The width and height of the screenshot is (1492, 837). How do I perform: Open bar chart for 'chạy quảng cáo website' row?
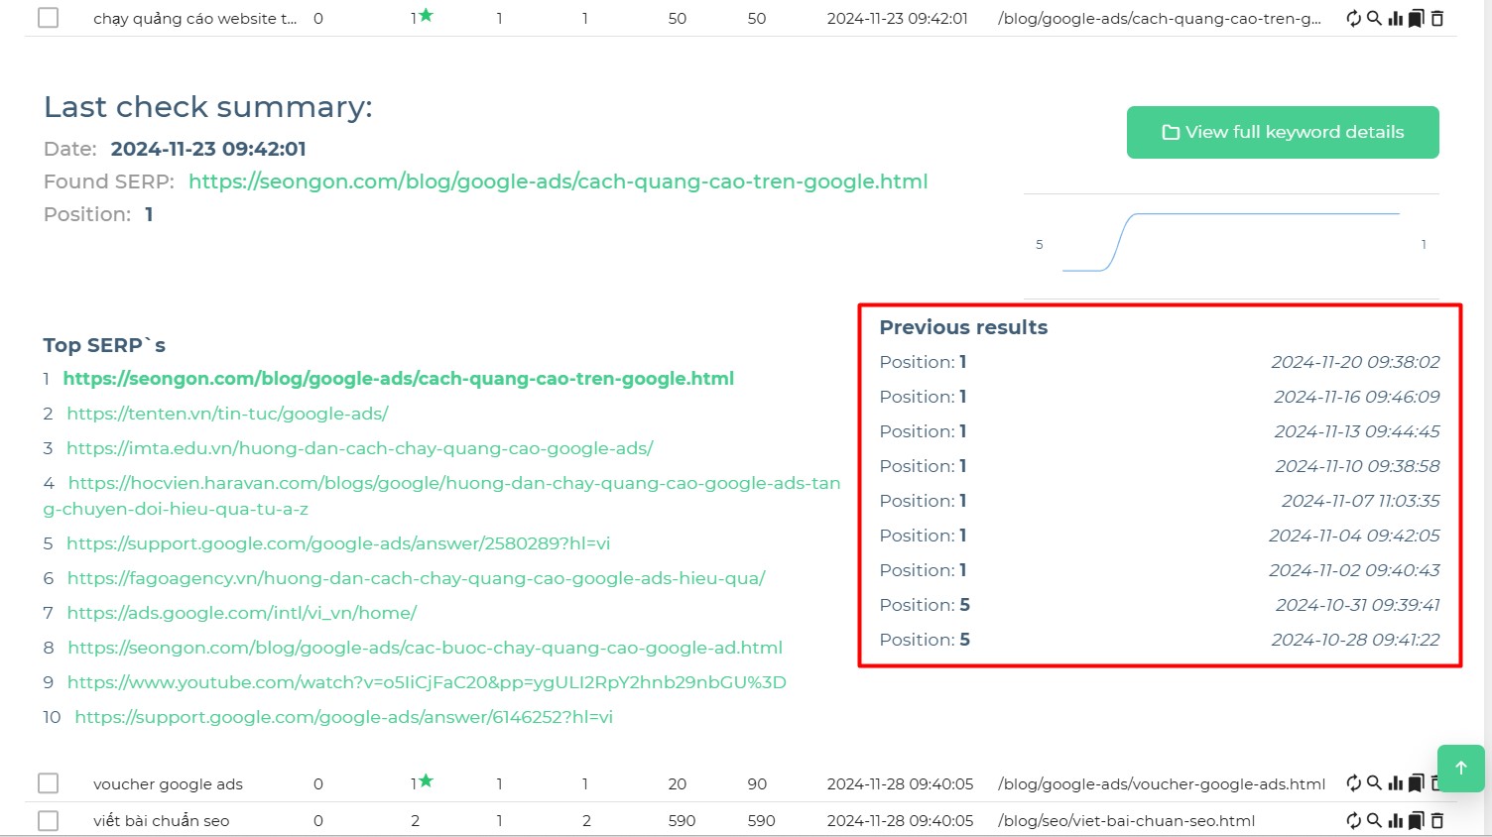1396,18
